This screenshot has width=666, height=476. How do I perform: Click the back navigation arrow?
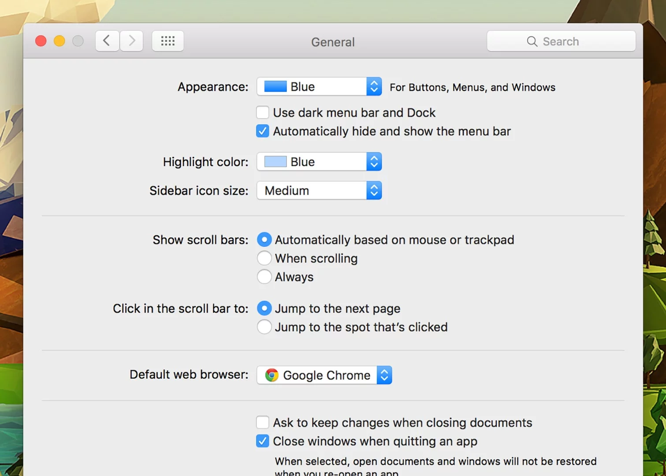(x=107, y=41)
